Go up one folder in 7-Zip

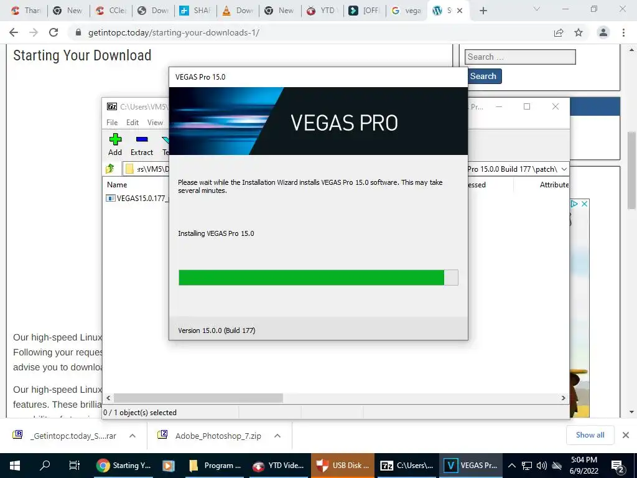click(110, 169)
